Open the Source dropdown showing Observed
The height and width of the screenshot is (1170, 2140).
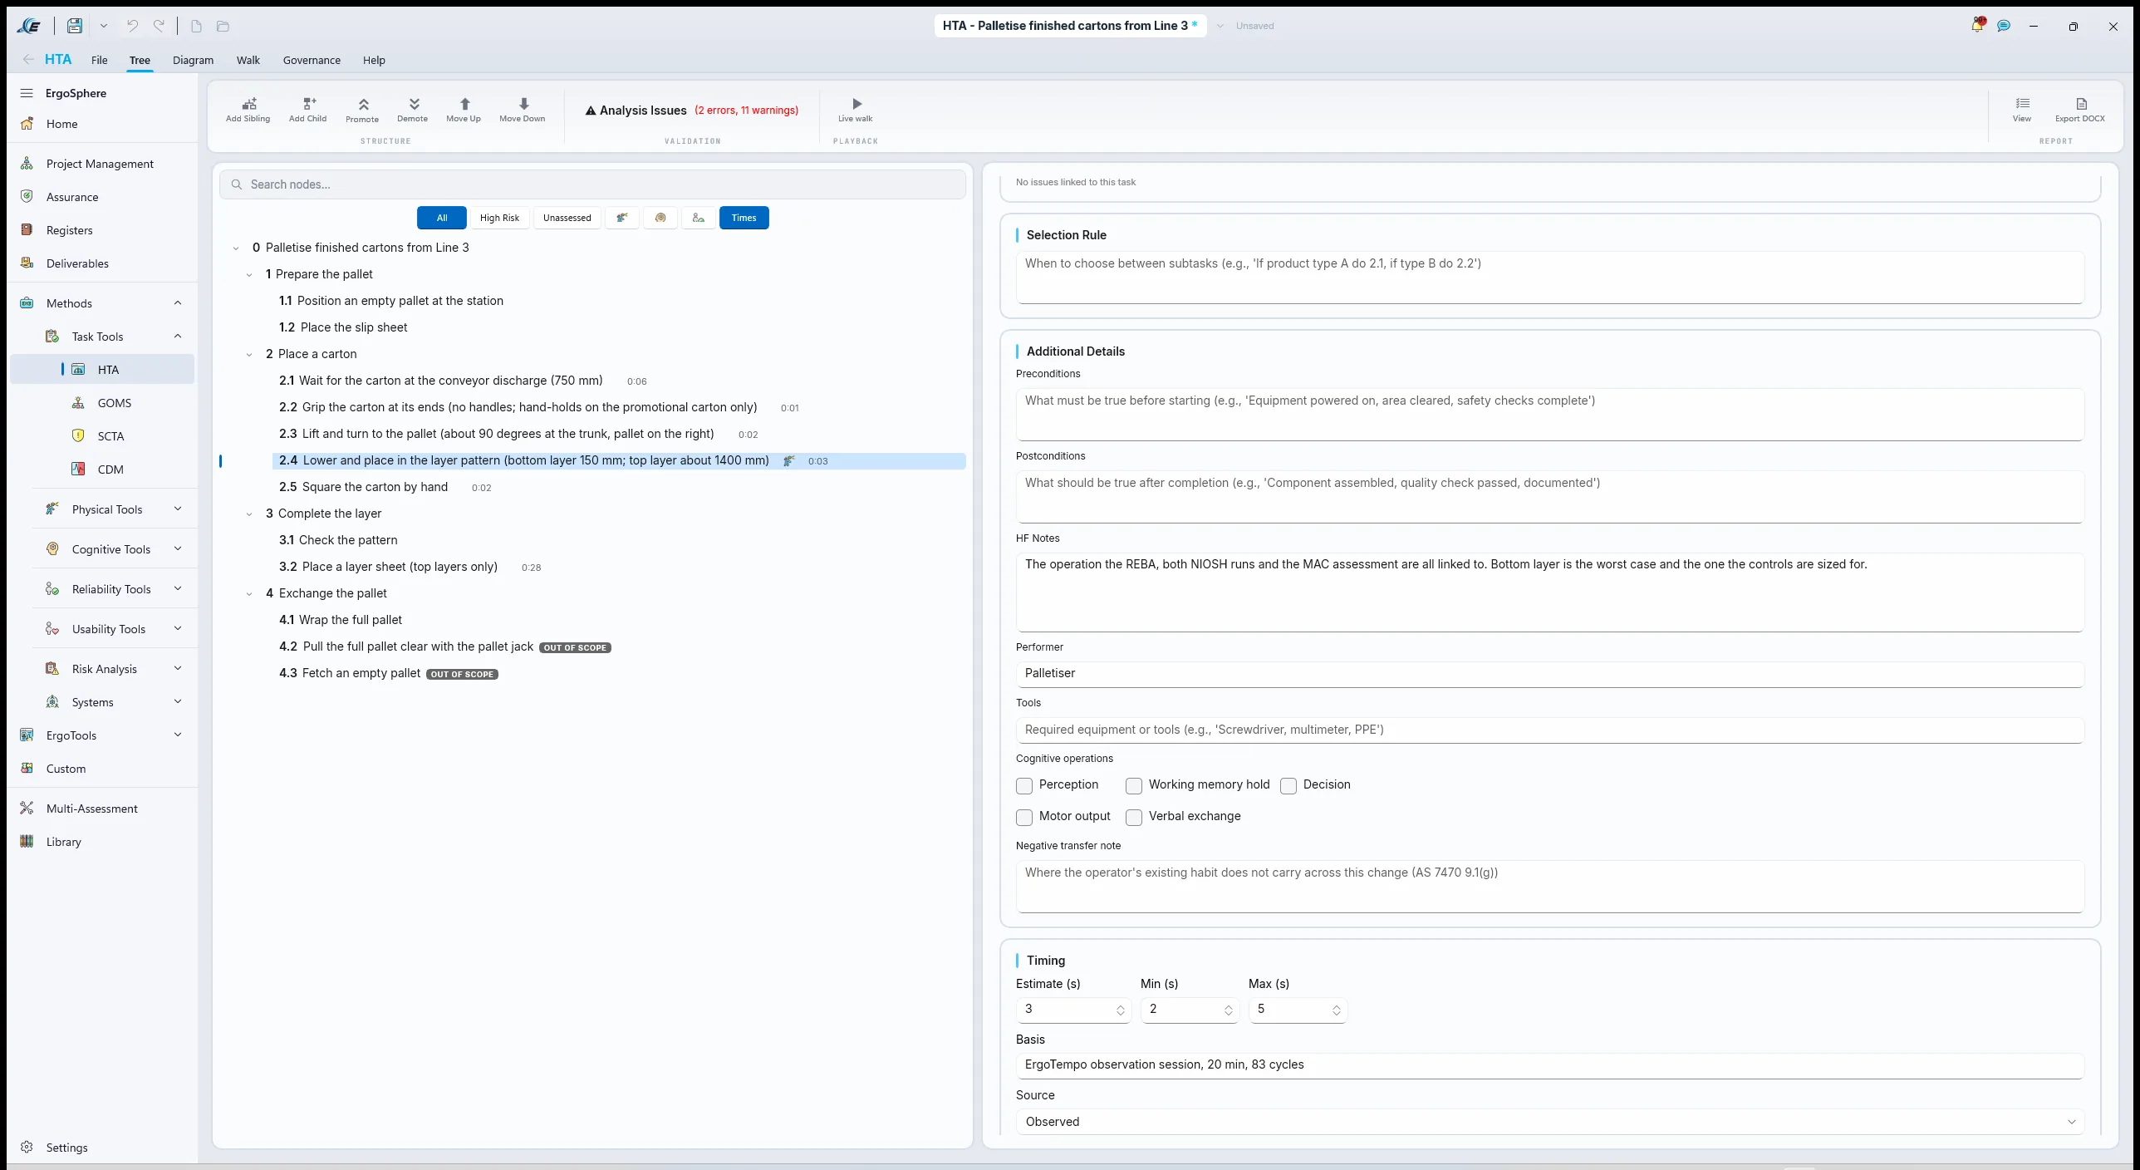tap(1550, 1122)
